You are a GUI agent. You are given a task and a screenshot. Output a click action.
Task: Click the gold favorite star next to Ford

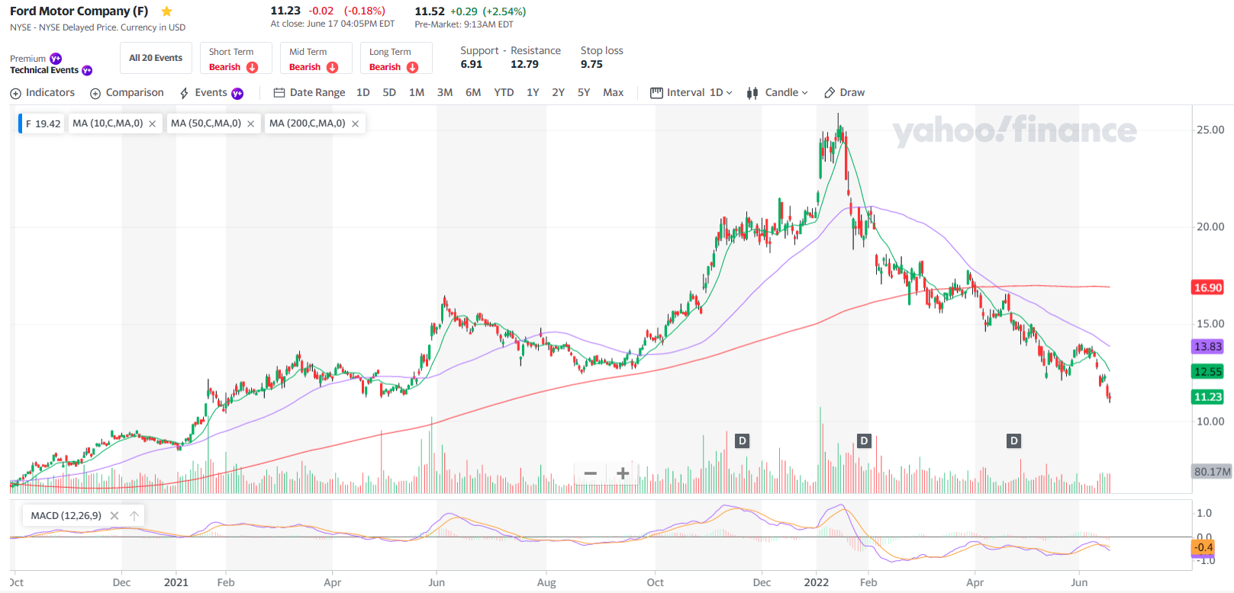(167, 11)
